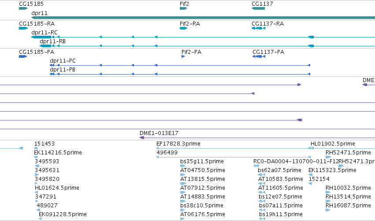Click the dpr11 gene bar
This screenshot has width=375, height=221.
[x=203, y=18]
